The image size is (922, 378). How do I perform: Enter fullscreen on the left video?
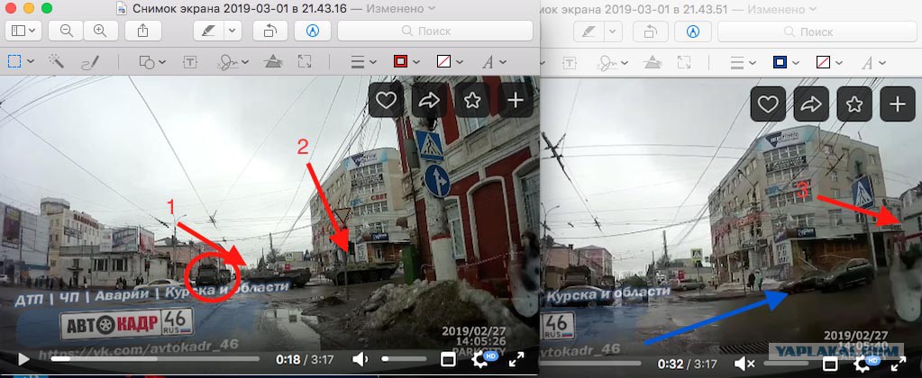coord(516,359)
